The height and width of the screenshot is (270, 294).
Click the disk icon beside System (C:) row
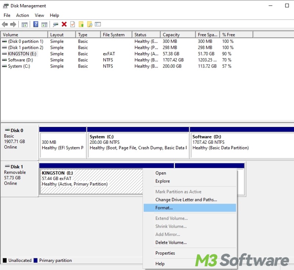pyautogui.click(x=4, y=66)
